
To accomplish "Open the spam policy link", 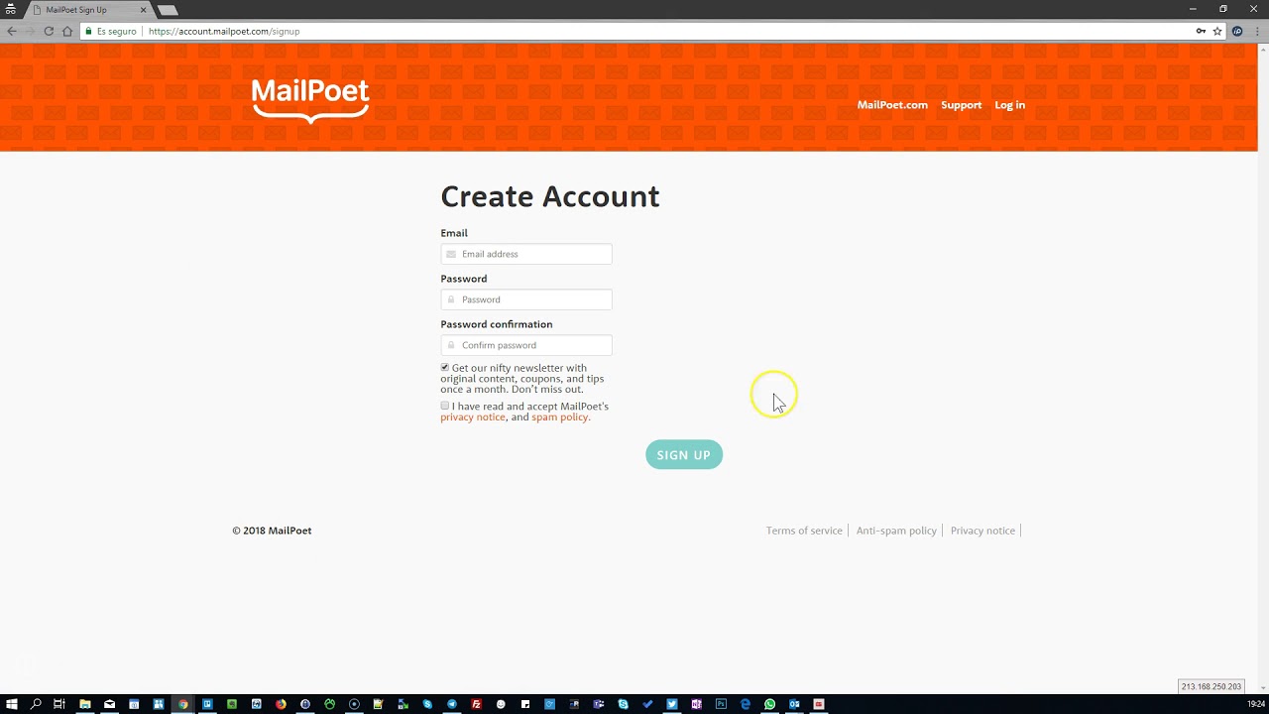I will [560, 417].
